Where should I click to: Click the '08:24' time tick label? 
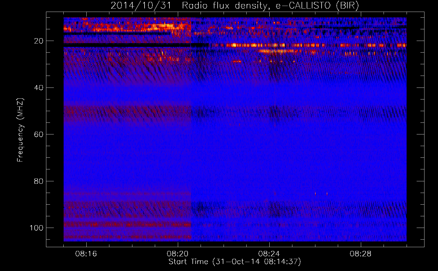click(x=269, y=254)
